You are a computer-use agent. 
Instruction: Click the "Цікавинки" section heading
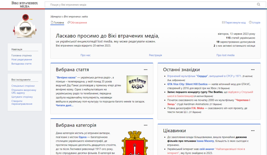(174, 131)
